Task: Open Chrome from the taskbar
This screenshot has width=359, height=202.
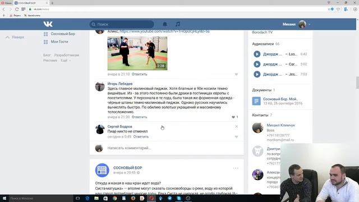Action: tap(114, 198)
